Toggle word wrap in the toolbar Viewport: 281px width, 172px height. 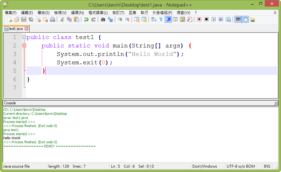coord(153,19)
